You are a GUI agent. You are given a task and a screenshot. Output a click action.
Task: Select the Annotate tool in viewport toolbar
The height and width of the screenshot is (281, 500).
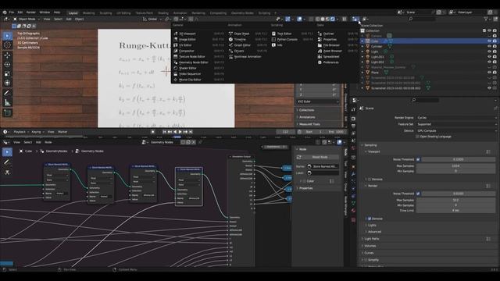pyautogui.click(x=7, y=93)
